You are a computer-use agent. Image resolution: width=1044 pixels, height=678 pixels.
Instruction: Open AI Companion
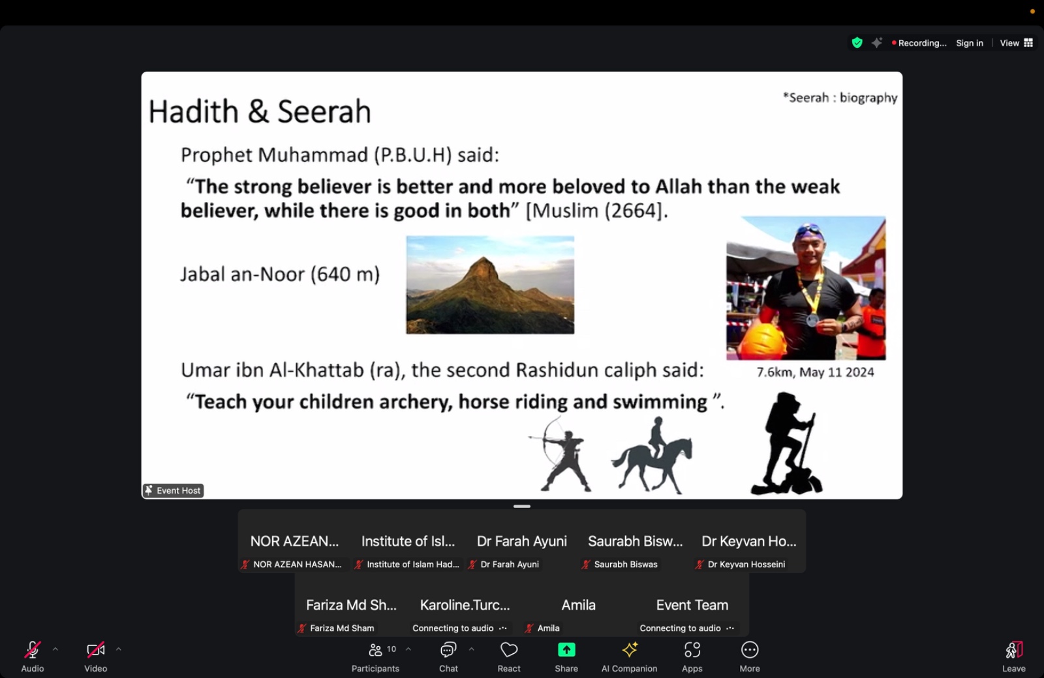629,656
